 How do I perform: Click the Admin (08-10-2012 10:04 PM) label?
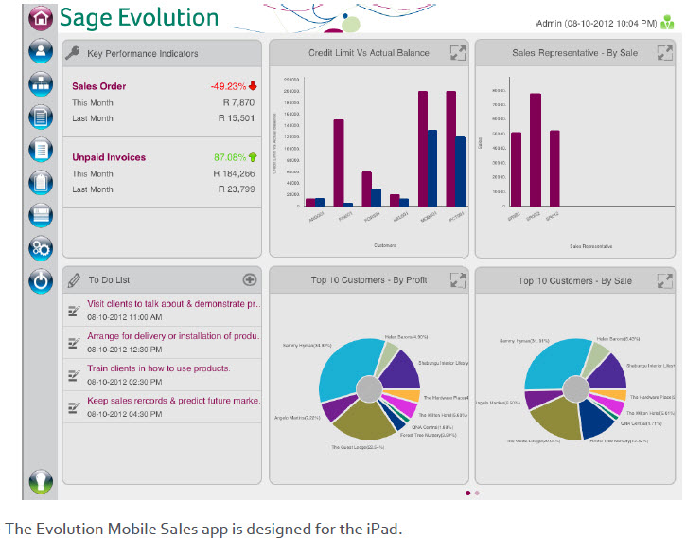(596, 23)
